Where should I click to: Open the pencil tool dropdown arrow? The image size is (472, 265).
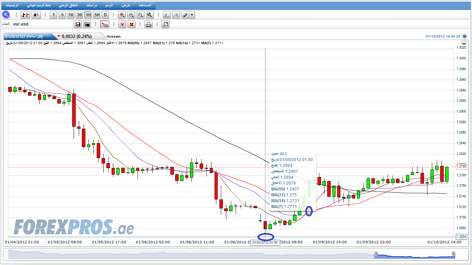192,15
